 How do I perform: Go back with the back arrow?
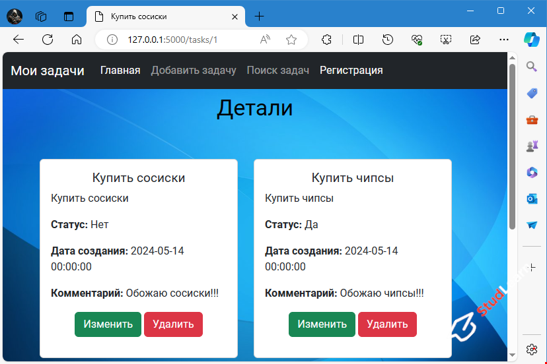tap(18, 40)
